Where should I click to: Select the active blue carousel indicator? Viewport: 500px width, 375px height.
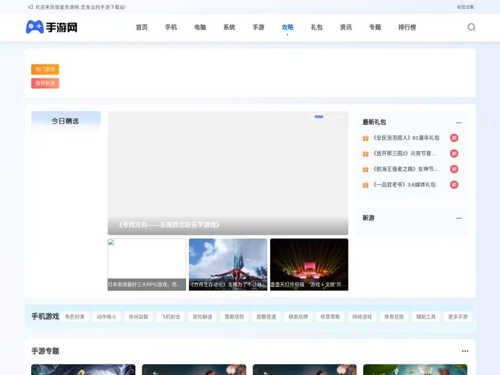[319, 117]
